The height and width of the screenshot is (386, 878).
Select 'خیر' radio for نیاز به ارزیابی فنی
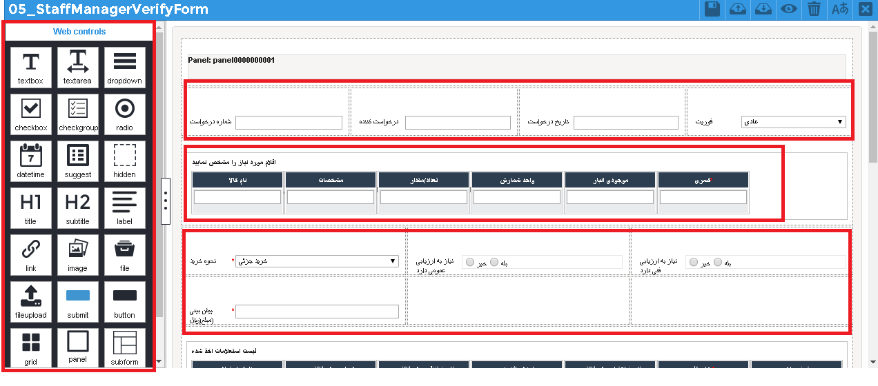point(691,262)
